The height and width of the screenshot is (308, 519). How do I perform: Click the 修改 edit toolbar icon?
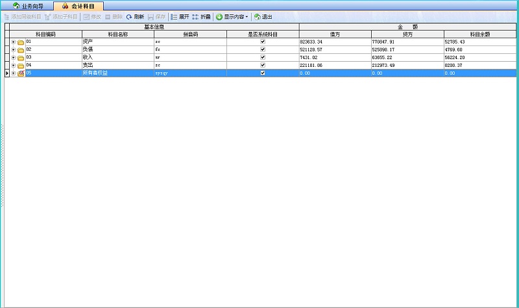86,16
